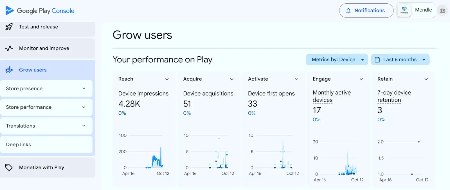Open the Metrics by: Device dropdown
The width and height of the screenshot is (450, 190).
pos(337,60)
